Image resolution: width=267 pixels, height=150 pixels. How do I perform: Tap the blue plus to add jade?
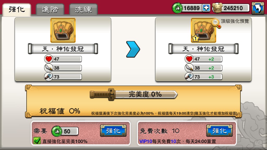tap(206, 8)
